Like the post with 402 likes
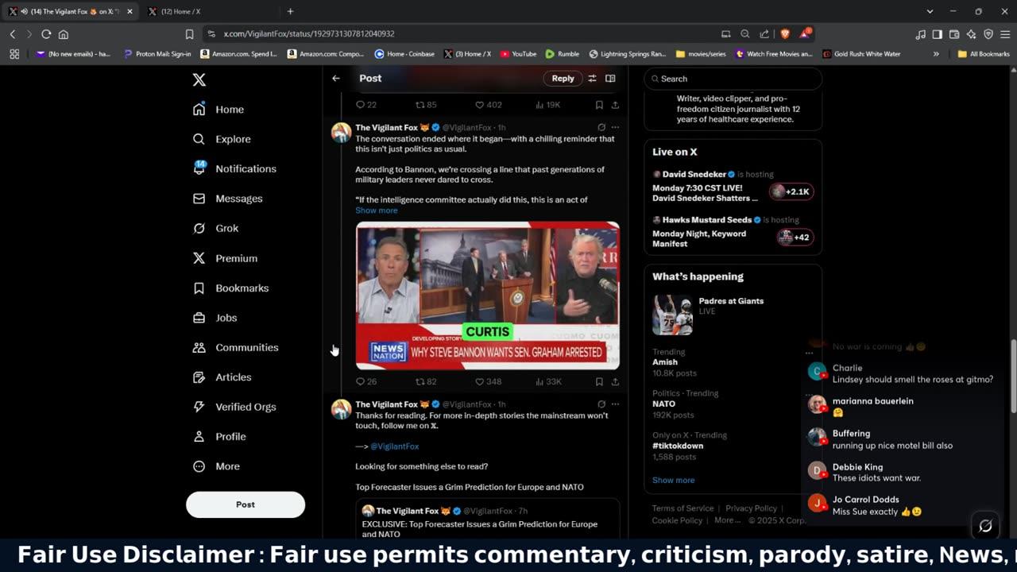 click(488, 105)
